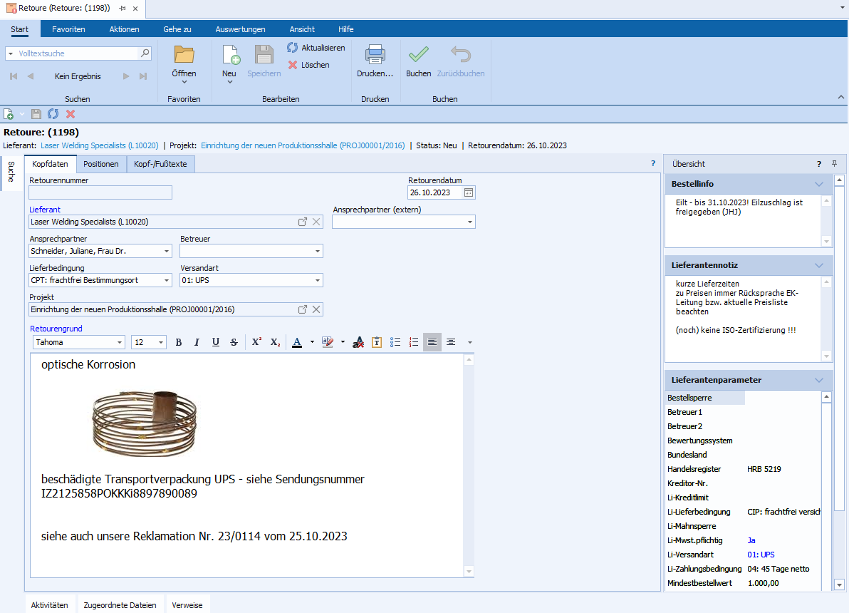849x613 pixels.
Task: Open the Lieferbedingung combo box
Action: pos(167,280)
